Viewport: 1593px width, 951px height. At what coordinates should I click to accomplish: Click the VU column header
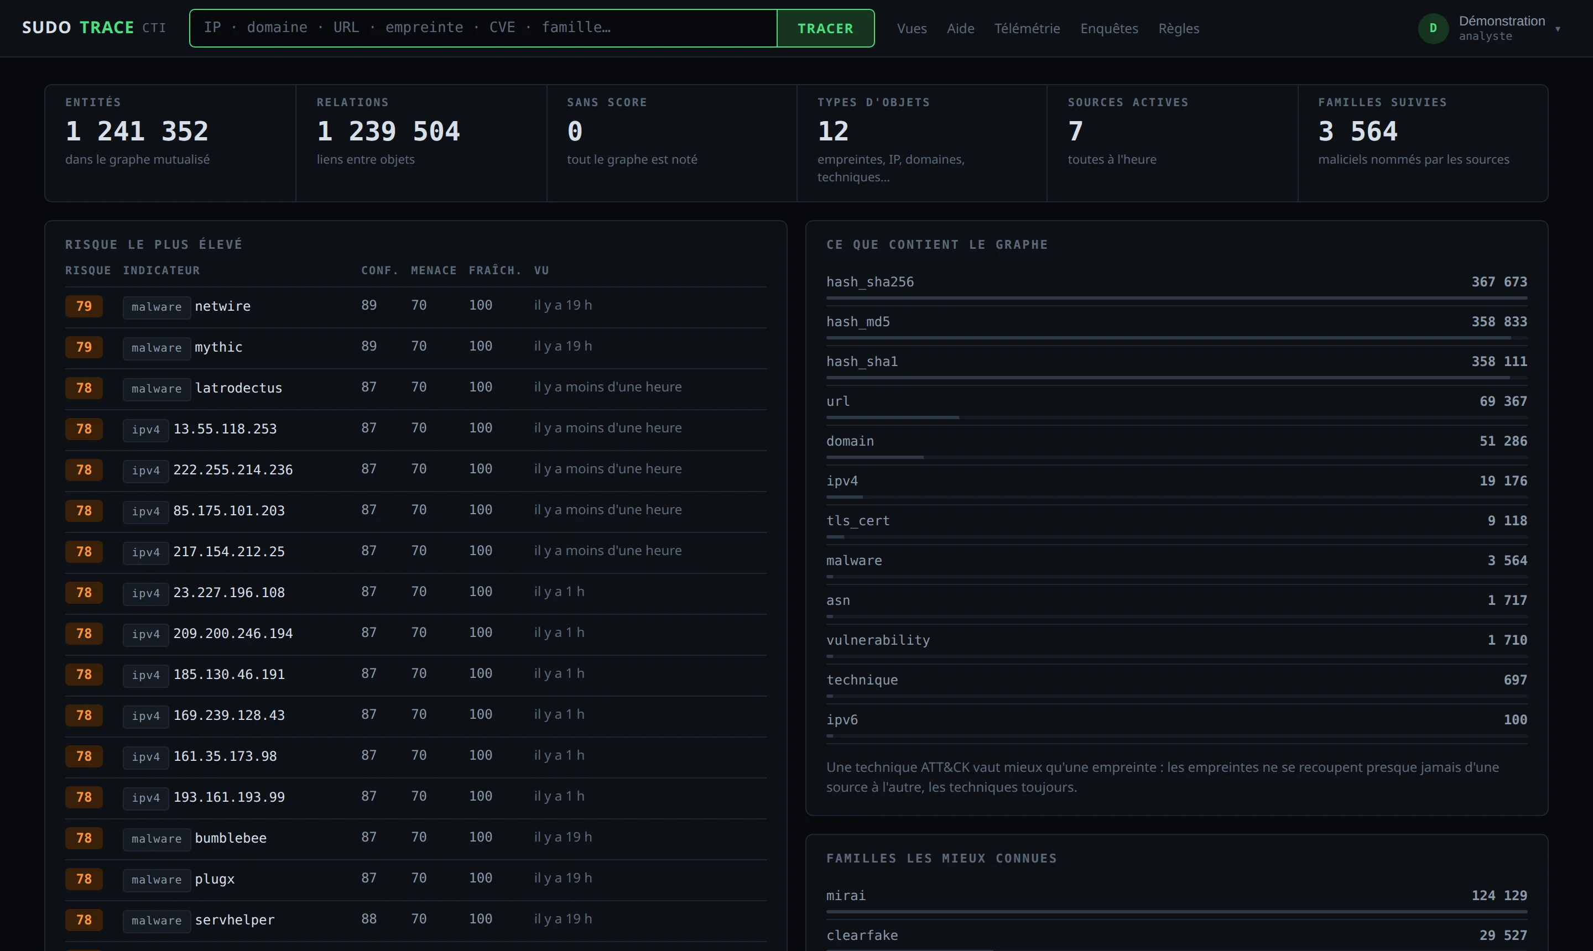(x=541, y=270)
